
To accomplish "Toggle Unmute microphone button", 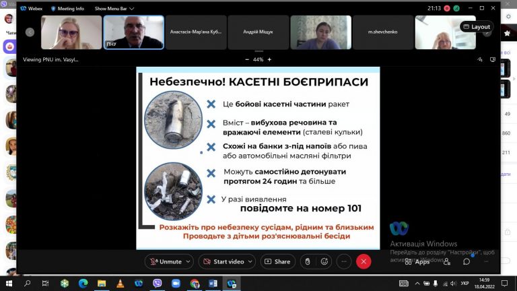I will pyautogui.click(x=166, y=261).
